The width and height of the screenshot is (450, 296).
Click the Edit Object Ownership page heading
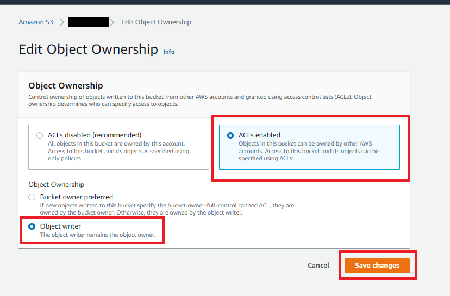pos(88,49)
